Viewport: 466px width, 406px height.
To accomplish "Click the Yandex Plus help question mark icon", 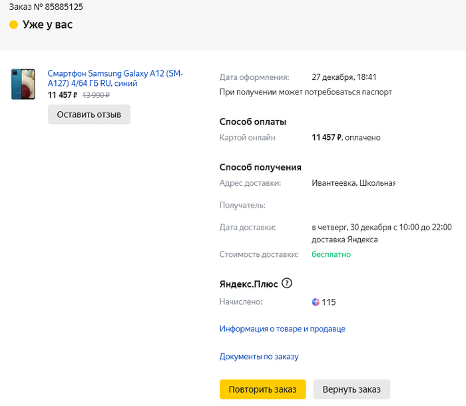I will click(287, 283).
